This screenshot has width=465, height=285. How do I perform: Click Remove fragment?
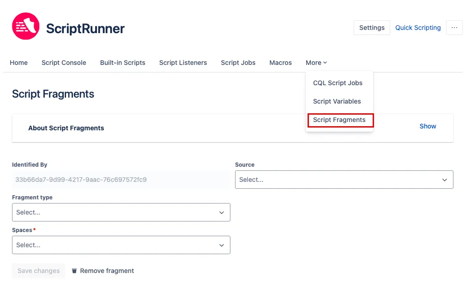(107, 271)
